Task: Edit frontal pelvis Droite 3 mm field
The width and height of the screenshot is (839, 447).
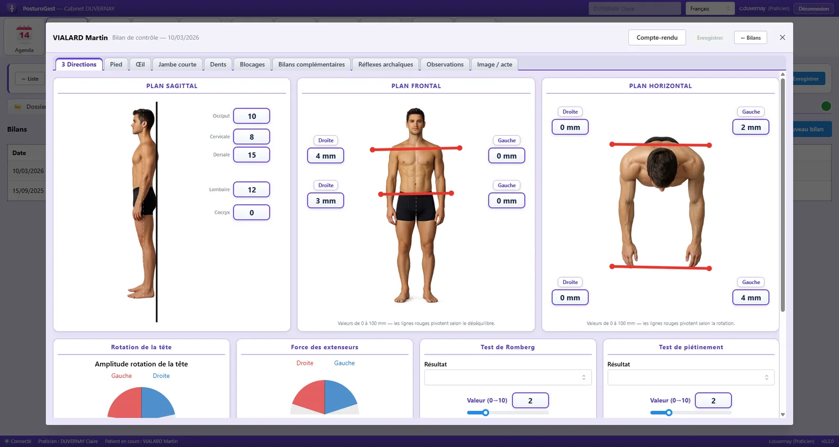Action: (x=326, y=201)
